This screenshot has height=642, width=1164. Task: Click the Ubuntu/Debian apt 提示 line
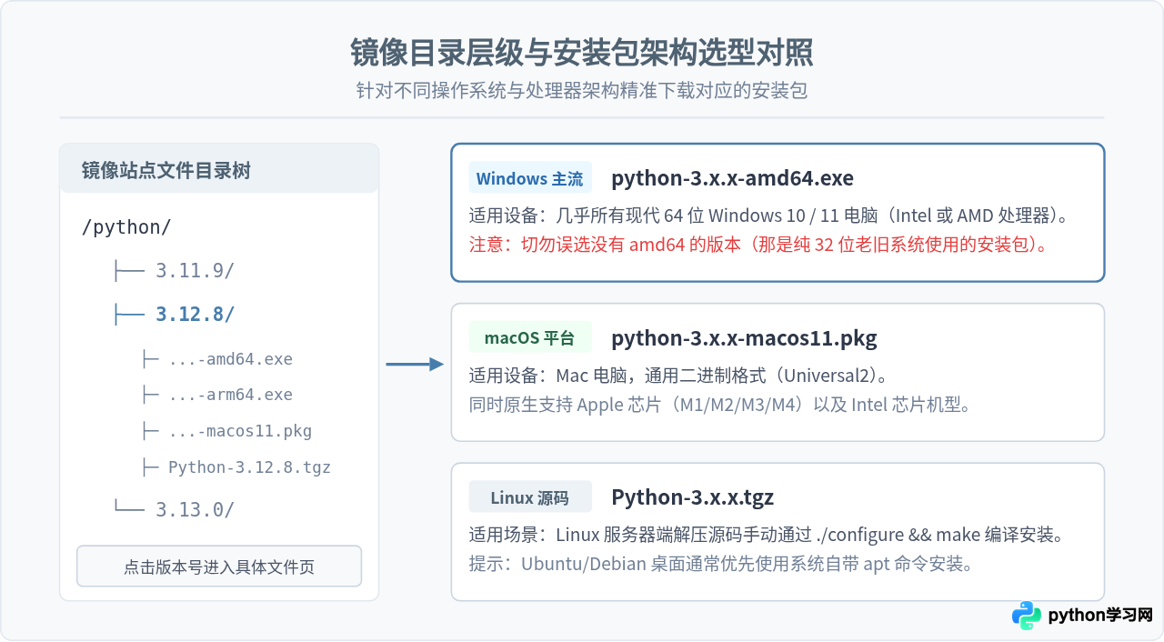point(722,564)
